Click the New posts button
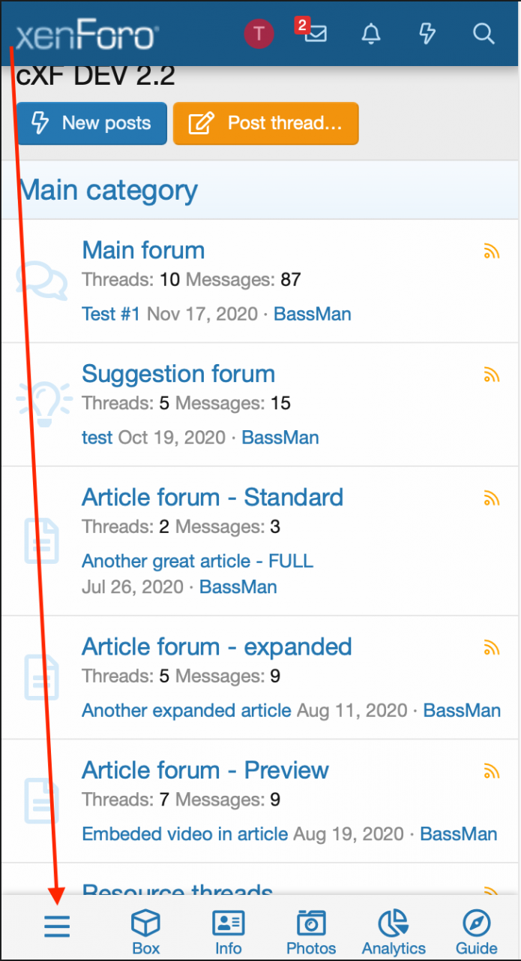 [91, 123]
